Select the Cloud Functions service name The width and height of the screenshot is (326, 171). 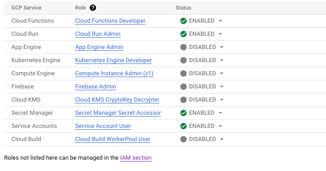click(33, 21)
